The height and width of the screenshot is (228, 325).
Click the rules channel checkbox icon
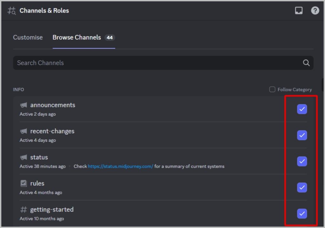(x=23, y=183)
